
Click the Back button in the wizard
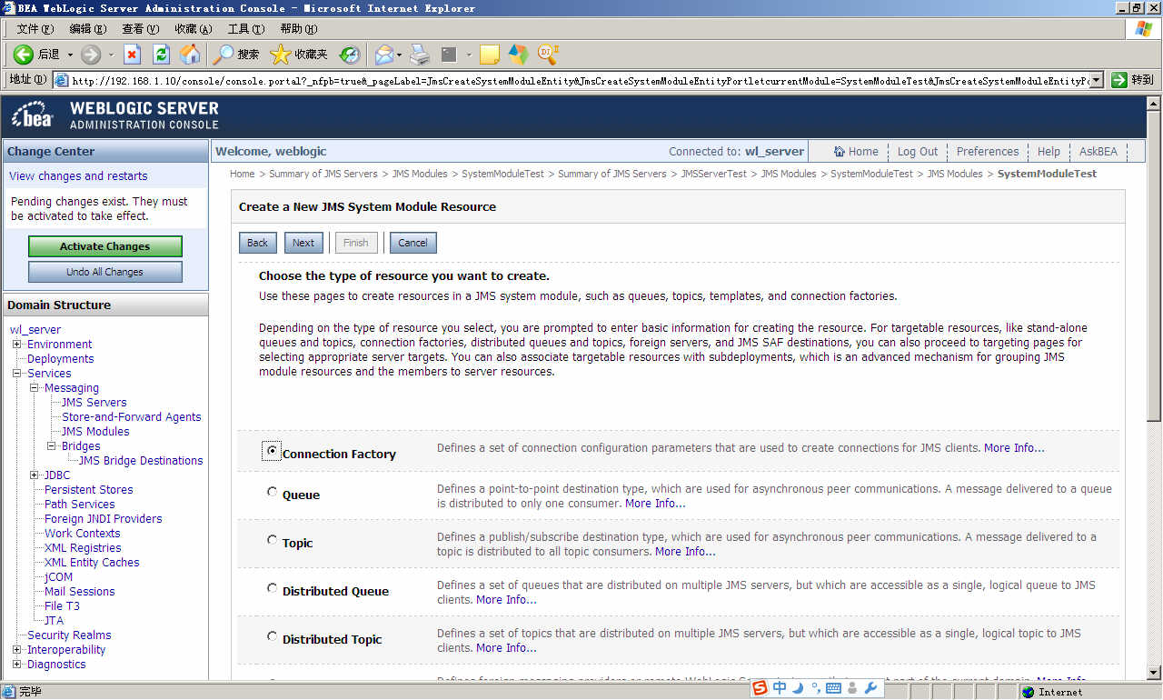pyautogui.click(x=258, y=243)
